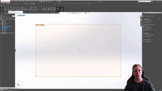This screenshot has height=91, width=162.
Task: Select the History tree item
Action: pos(4,21)
